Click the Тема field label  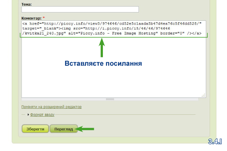[27, 4]
